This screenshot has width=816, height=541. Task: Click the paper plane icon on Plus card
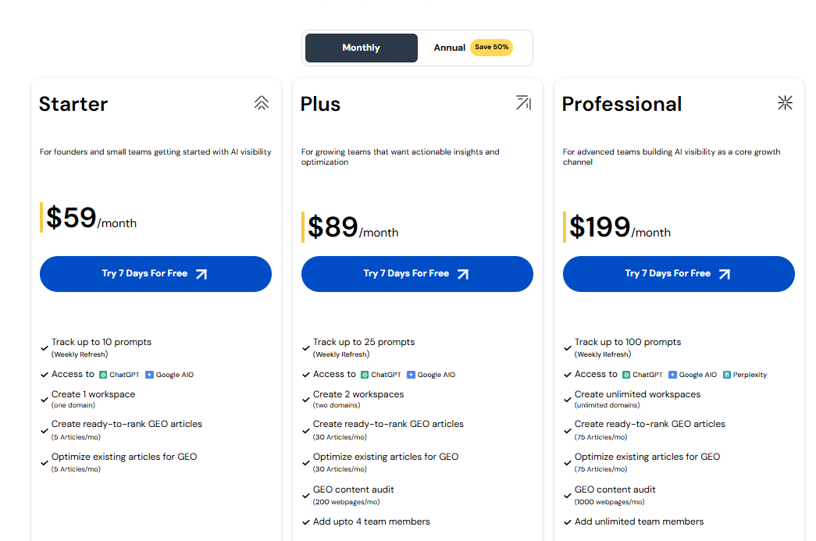pyautogui.click(x=523, y=102)
